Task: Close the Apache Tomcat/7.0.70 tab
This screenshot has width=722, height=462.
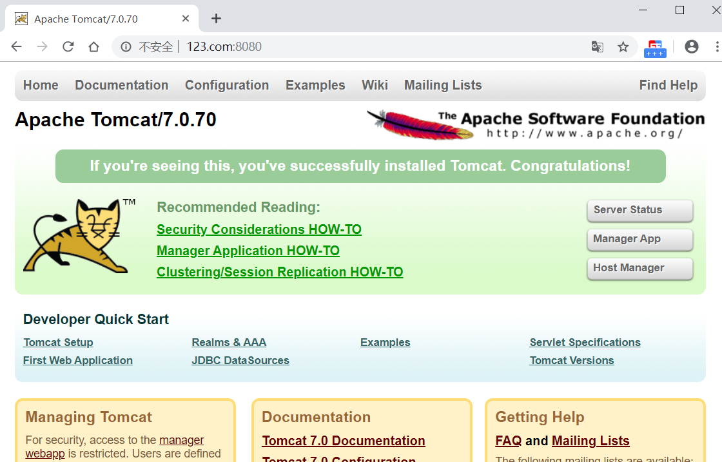Action: point(186,19)
